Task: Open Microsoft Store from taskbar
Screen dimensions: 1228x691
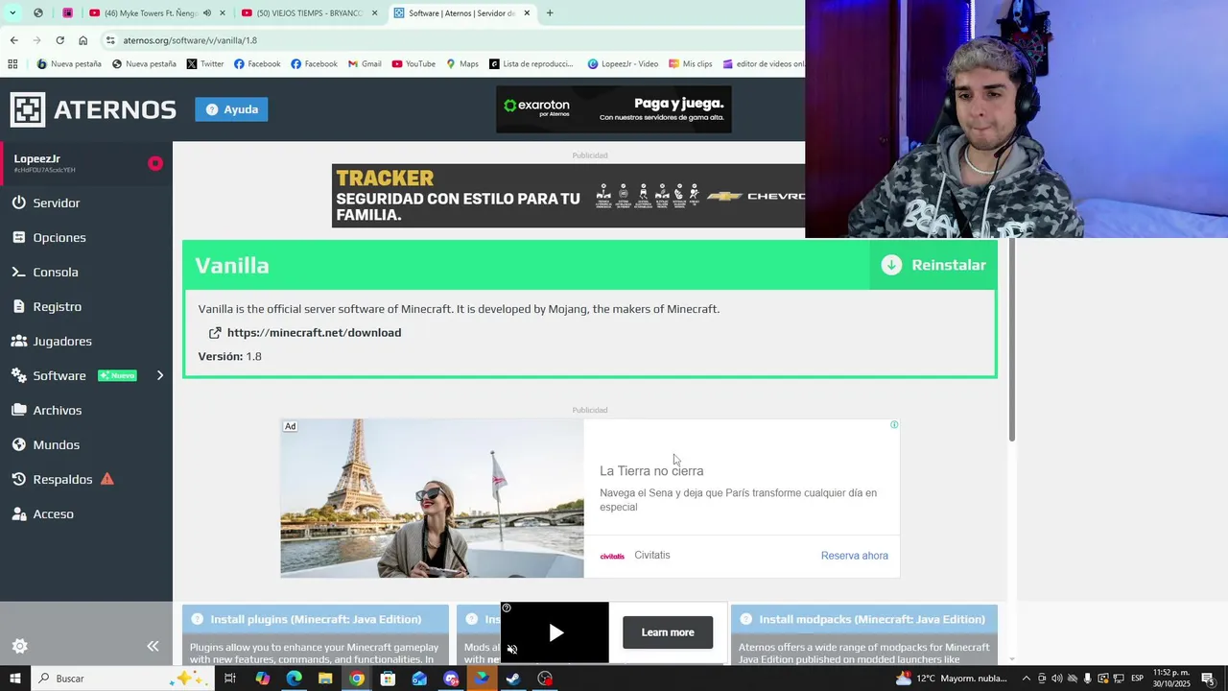Action: click(388, 679)
